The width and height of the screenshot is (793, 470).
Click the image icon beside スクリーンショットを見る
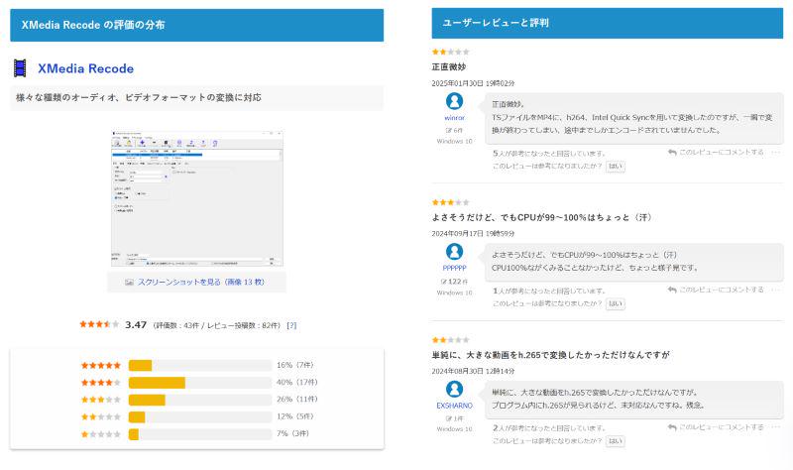coord(129,283)
